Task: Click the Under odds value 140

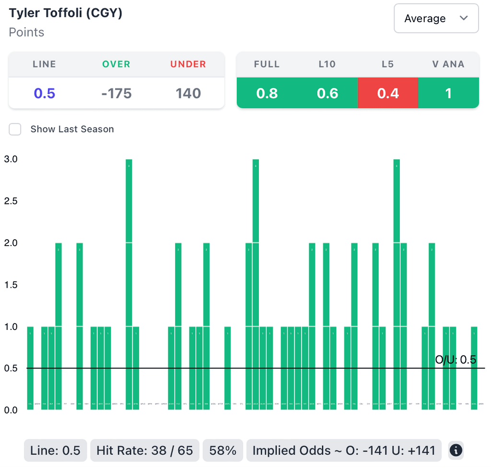Action: coord(188,93)
